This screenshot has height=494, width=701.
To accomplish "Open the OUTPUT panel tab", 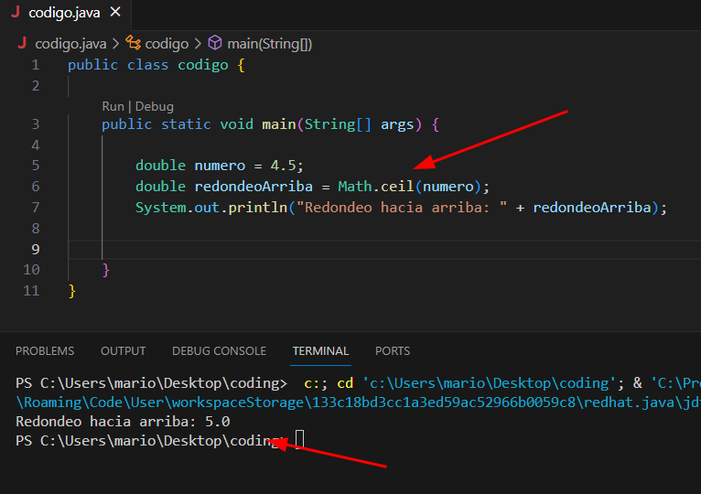I will tap(123, 351).
